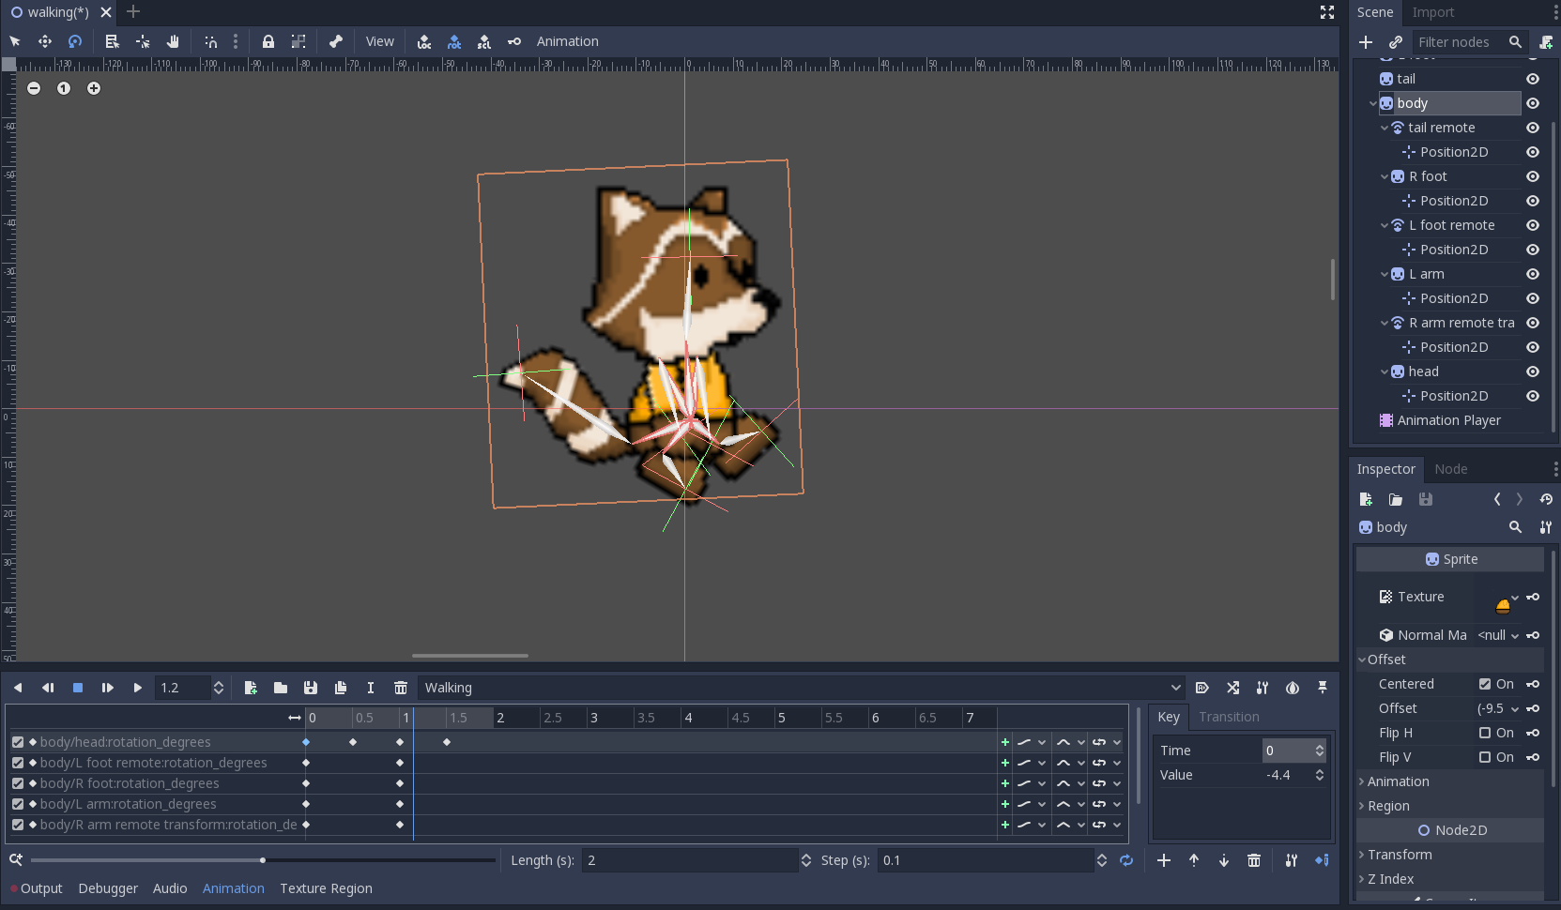Instance a scene file as a node
This screenshot has height=910, width=1561.
[x=1396, y=42]
